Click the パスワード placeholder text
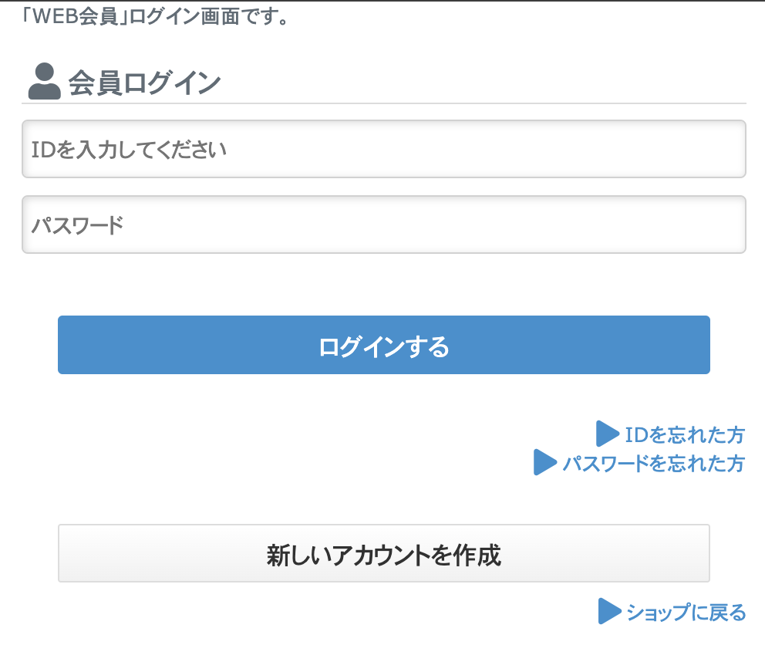Screen dimensions: 765x645 (x=77, y=225)
